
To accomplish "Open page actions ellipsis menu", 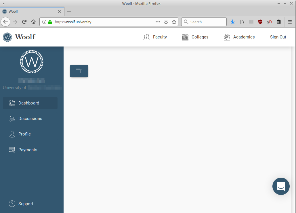I will coord(158,22).
